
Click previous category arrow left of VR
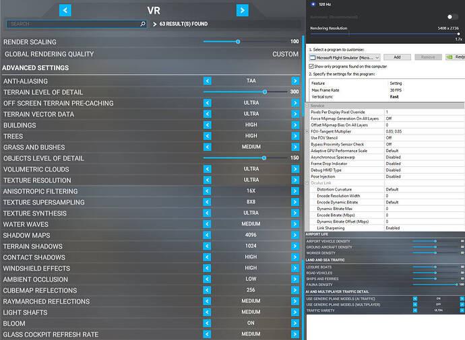[x=65, y=10]
